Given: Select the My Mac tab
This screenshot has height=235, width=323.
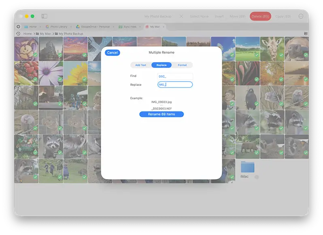Looking at the screenshot, I should pos(155,27).
